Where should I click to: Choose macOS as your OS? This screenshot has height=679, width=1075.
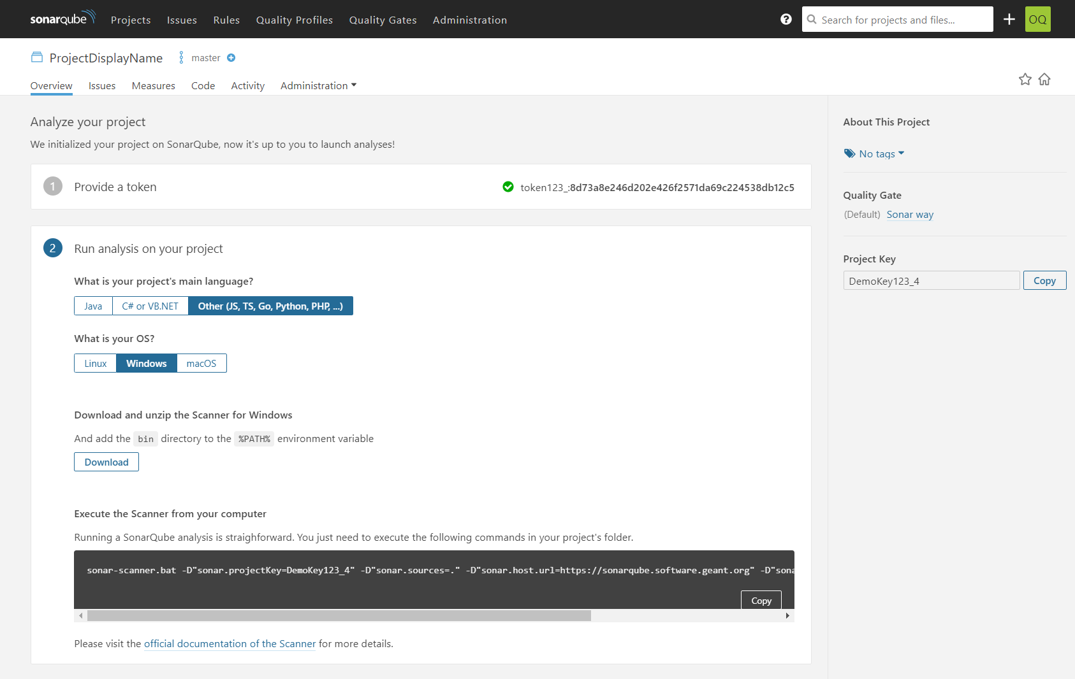tap(201, 363)
